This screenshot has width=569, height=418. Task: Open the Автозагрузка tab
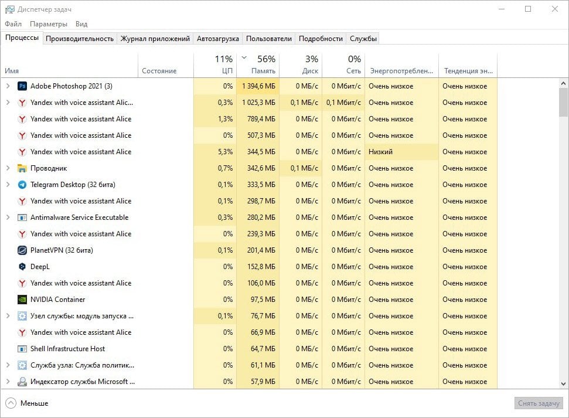217,39
